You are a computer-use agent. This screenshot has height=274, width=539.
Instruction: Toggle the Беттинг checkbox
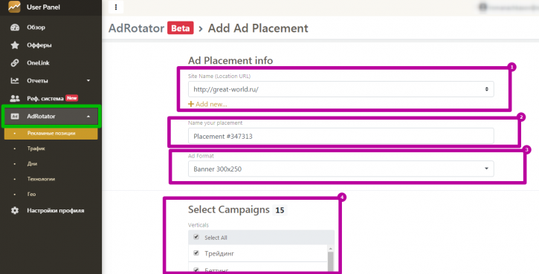(x=196, y=270)
